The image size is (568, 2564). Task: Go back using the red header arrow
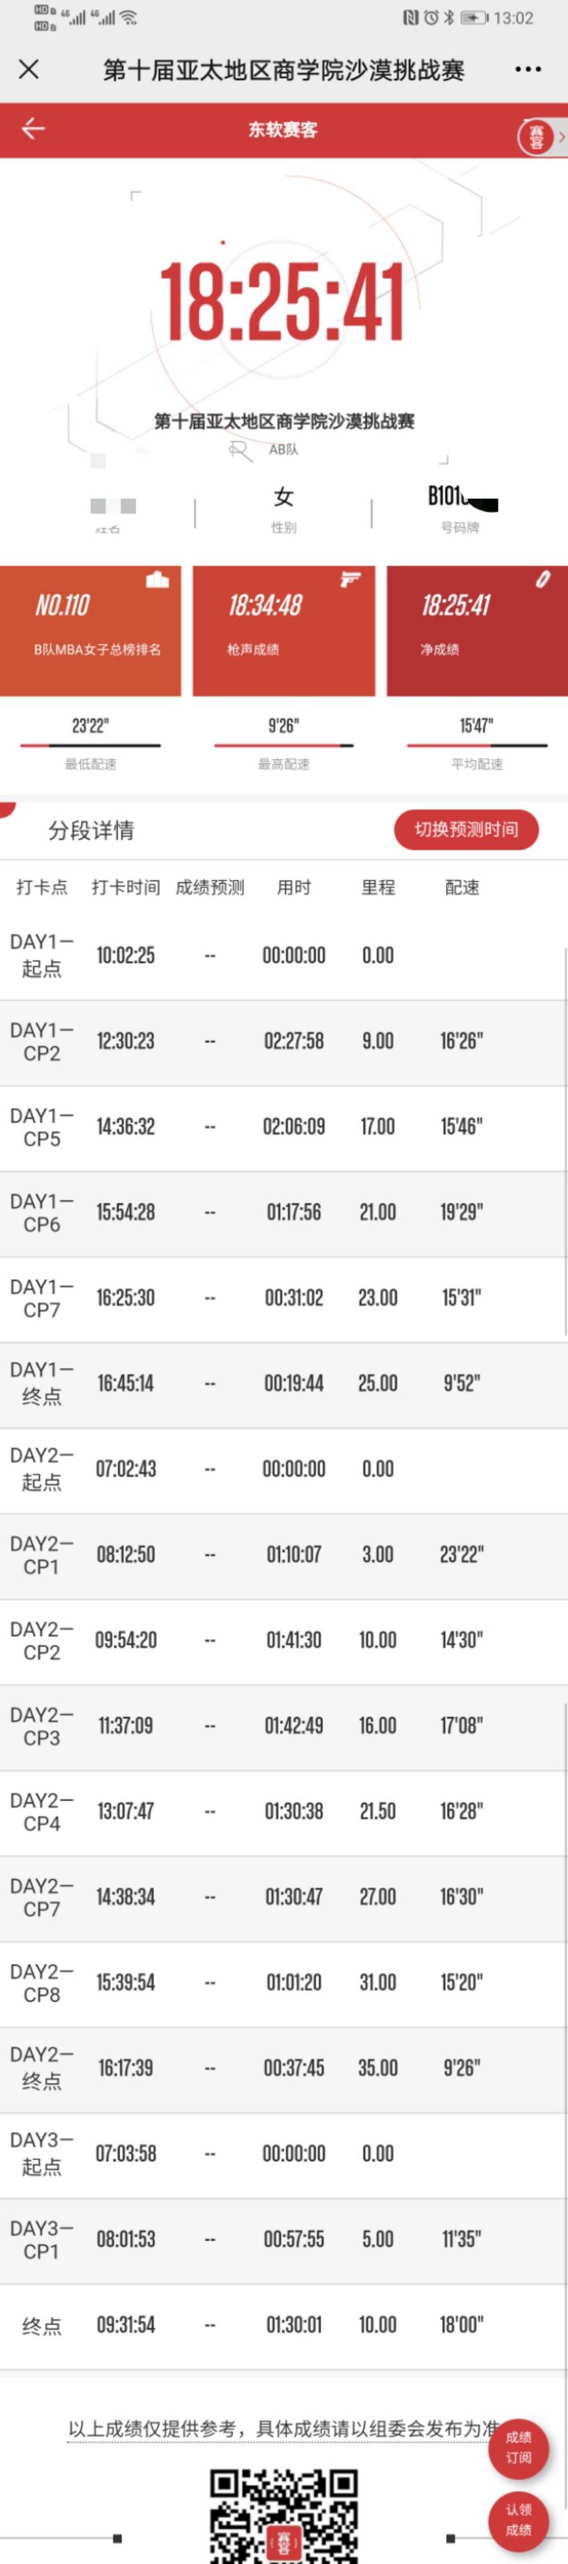pos(34,128)
